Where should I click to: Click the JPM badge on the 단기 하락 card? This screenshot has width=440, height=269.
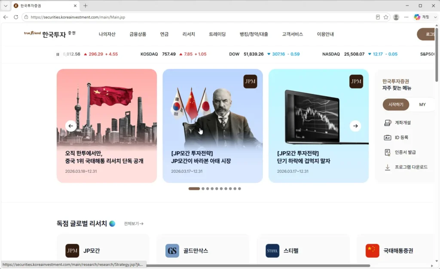[356, 81]
